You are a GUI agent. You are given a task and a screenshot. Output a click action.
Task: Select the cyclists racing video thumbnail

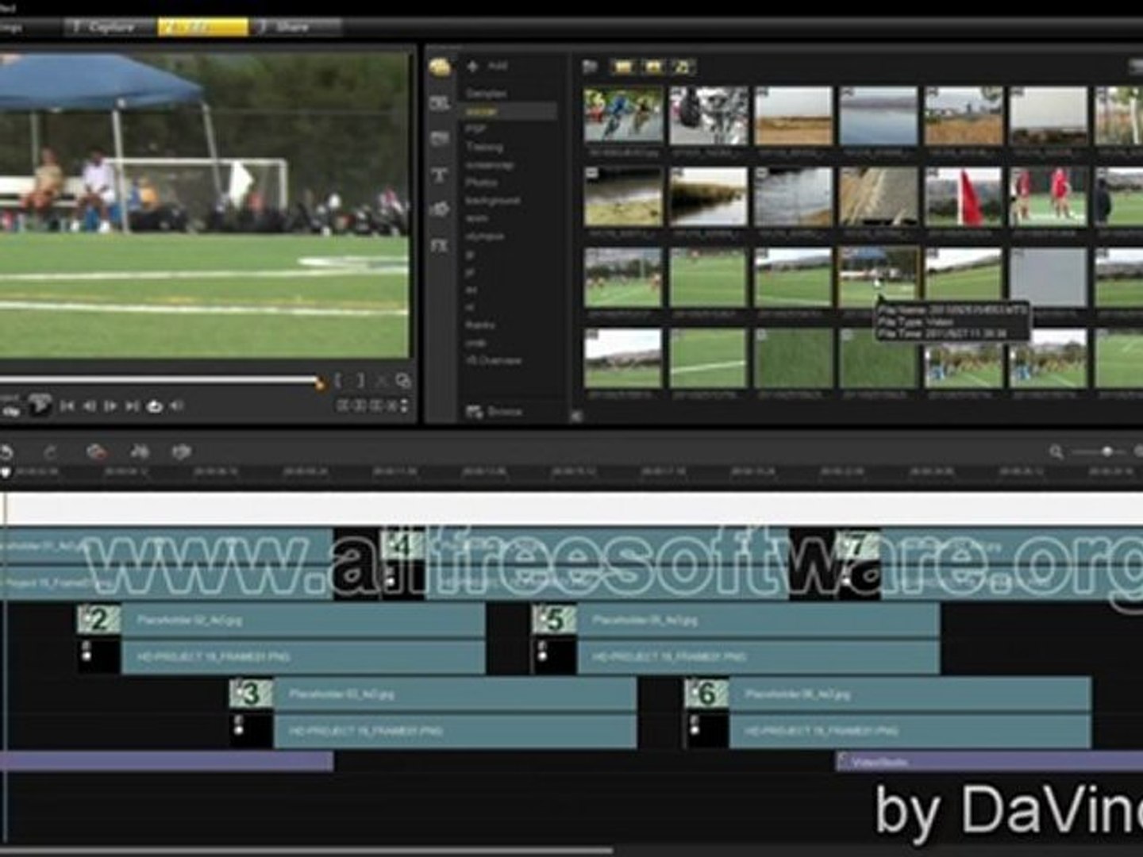tap(623, 116)
